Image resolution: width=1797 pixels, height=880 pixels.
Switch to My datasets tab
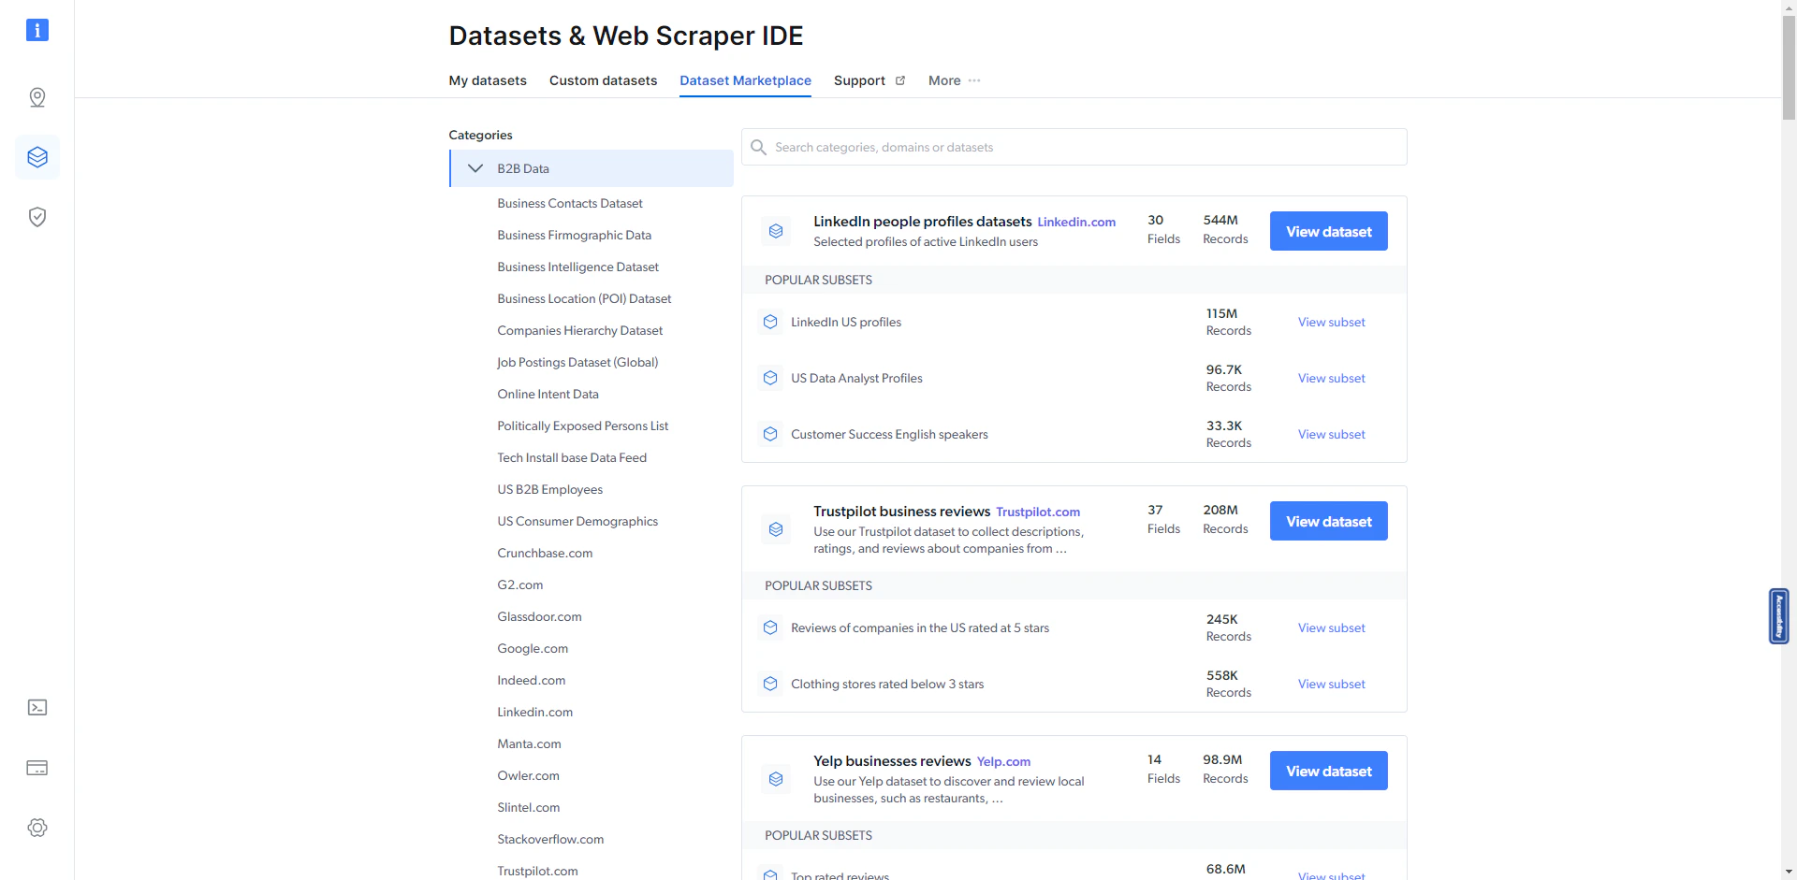coord(488,80)
